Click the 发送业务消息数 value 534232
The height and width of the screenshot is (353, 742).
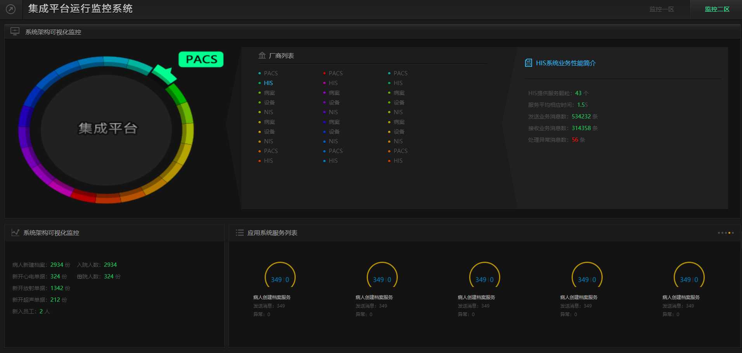[581, 117]
